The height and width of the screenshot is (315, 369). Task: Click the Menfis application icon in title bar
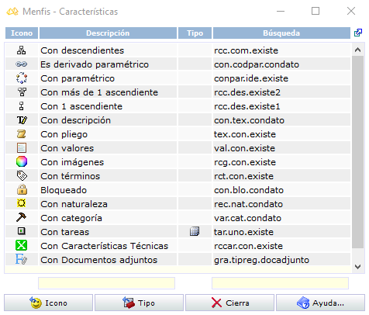pos(12,12)
